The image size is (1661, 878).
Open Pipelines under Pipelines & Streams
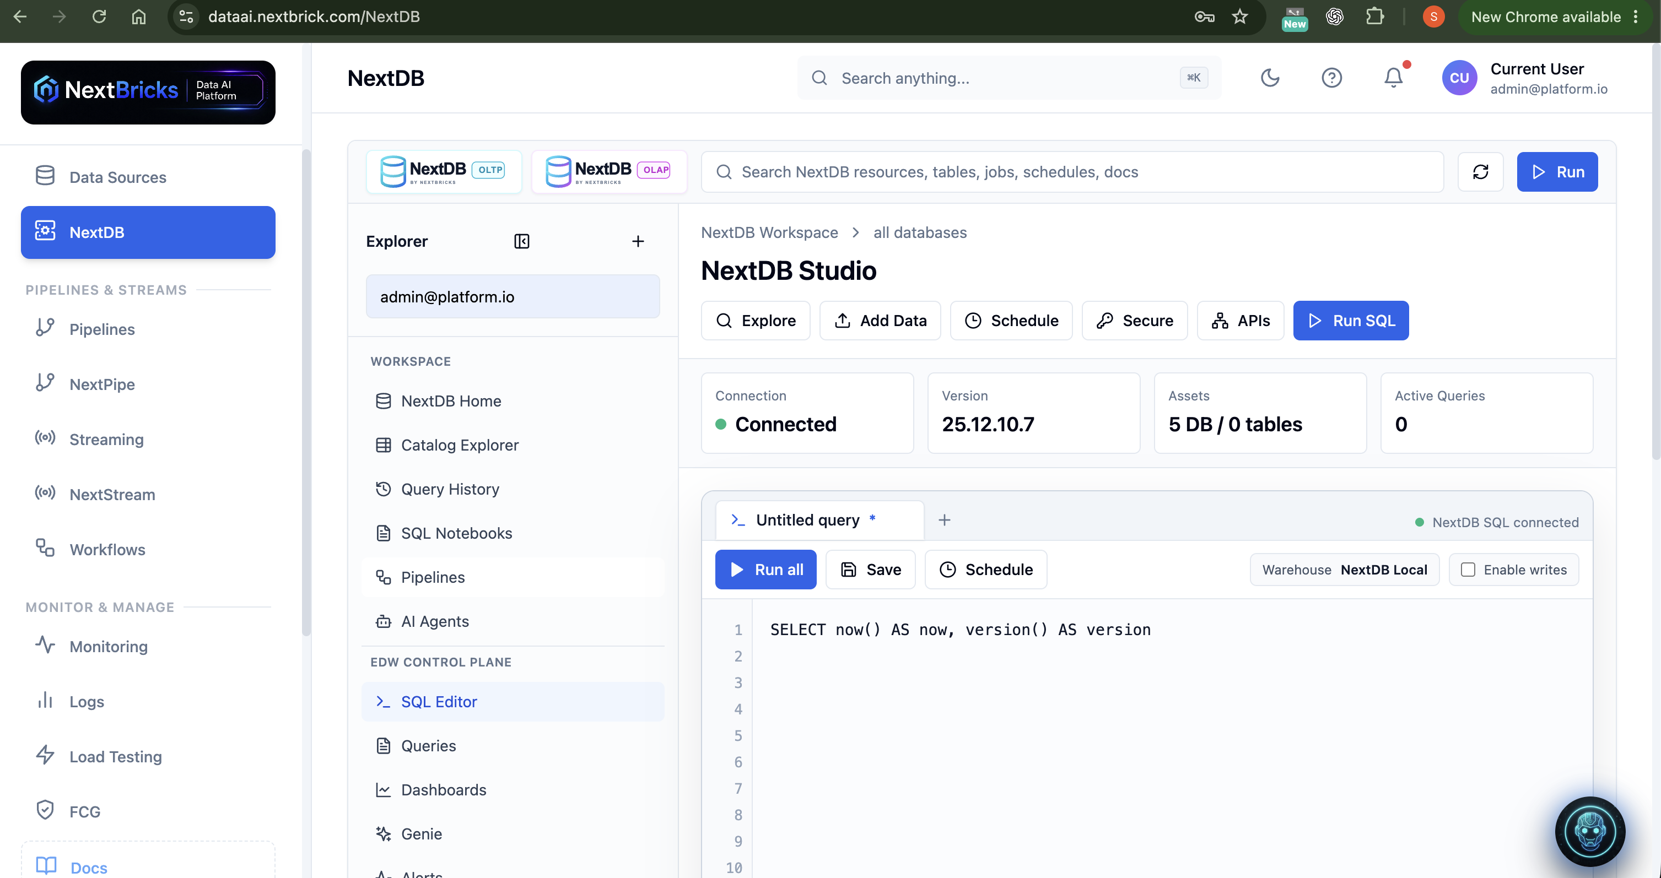148,329
